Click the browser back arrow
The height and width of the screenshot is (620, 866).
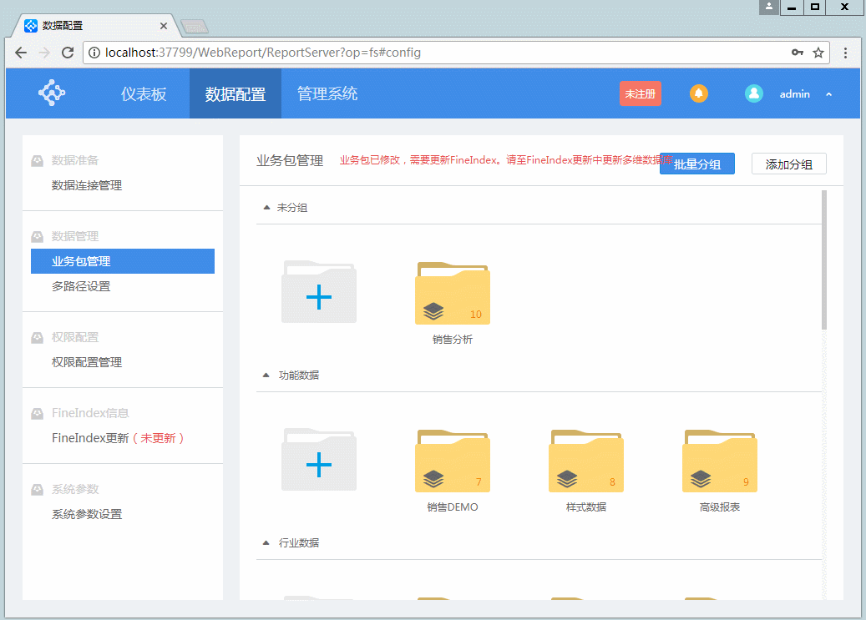tap(21, 53)
